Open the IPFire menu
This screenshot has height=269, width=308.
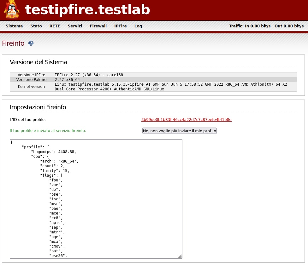(x=121, y=26)
